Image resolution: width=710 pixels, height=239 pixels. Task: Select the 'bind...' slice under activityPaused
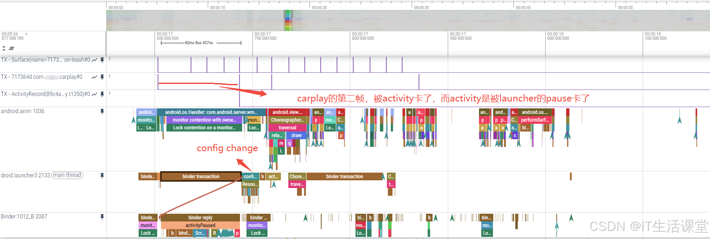185,233
